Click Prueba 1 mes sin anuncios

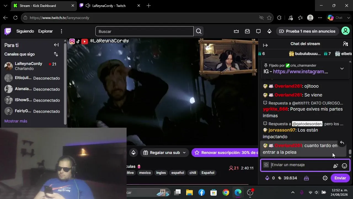pyautogui.click(x=307, y=31)
